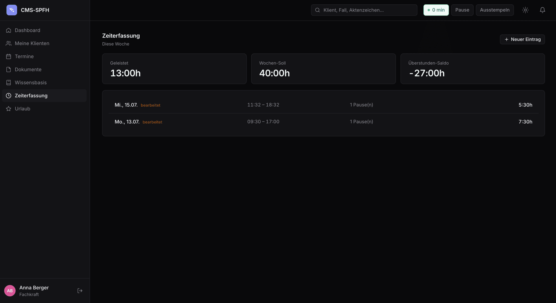Click the Überstunden-Saldo -27:00h card

click(x=473, y=69)
